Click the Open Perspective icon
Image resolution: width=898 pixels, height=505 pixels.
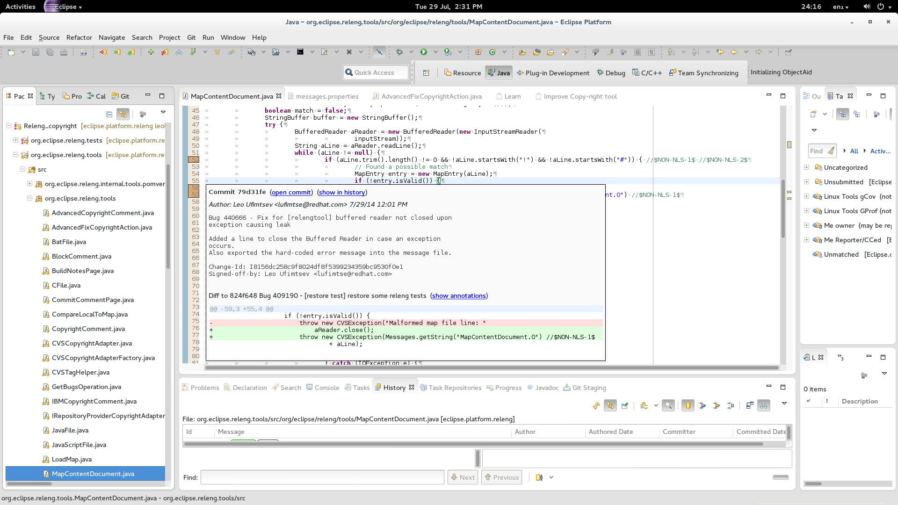[426, 73]
